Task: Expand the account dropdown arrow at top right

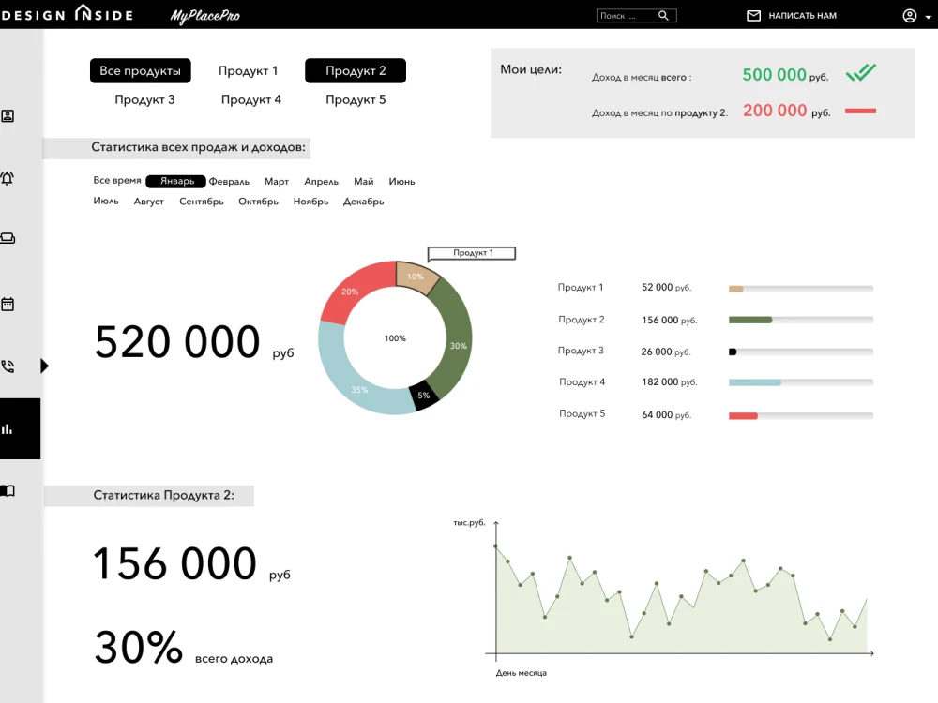Action: (928, 17)
